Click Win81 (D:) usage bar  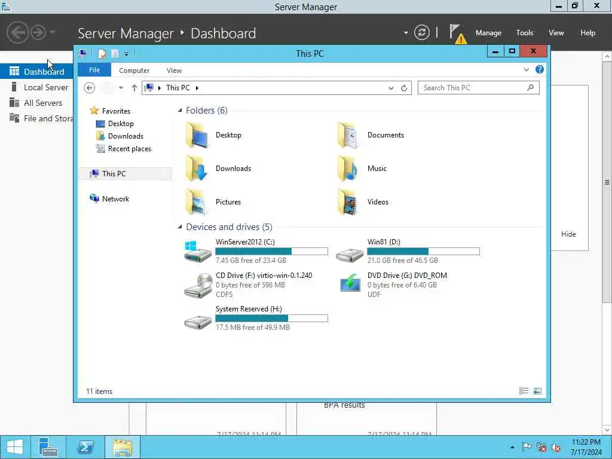tap(424, 252)
